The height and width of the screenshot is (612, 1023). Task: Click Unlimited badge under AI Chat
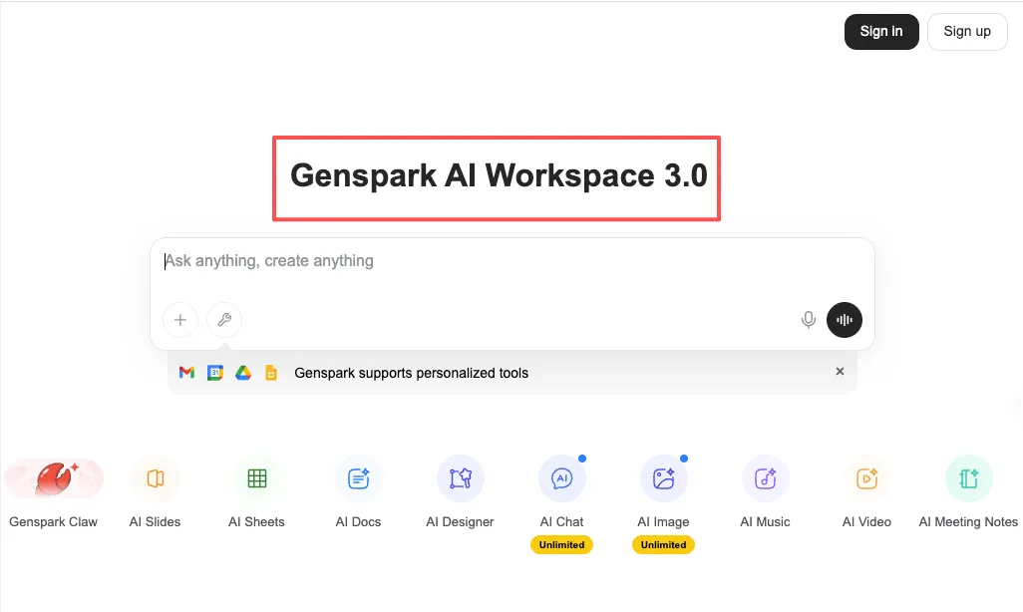(561, 545)
